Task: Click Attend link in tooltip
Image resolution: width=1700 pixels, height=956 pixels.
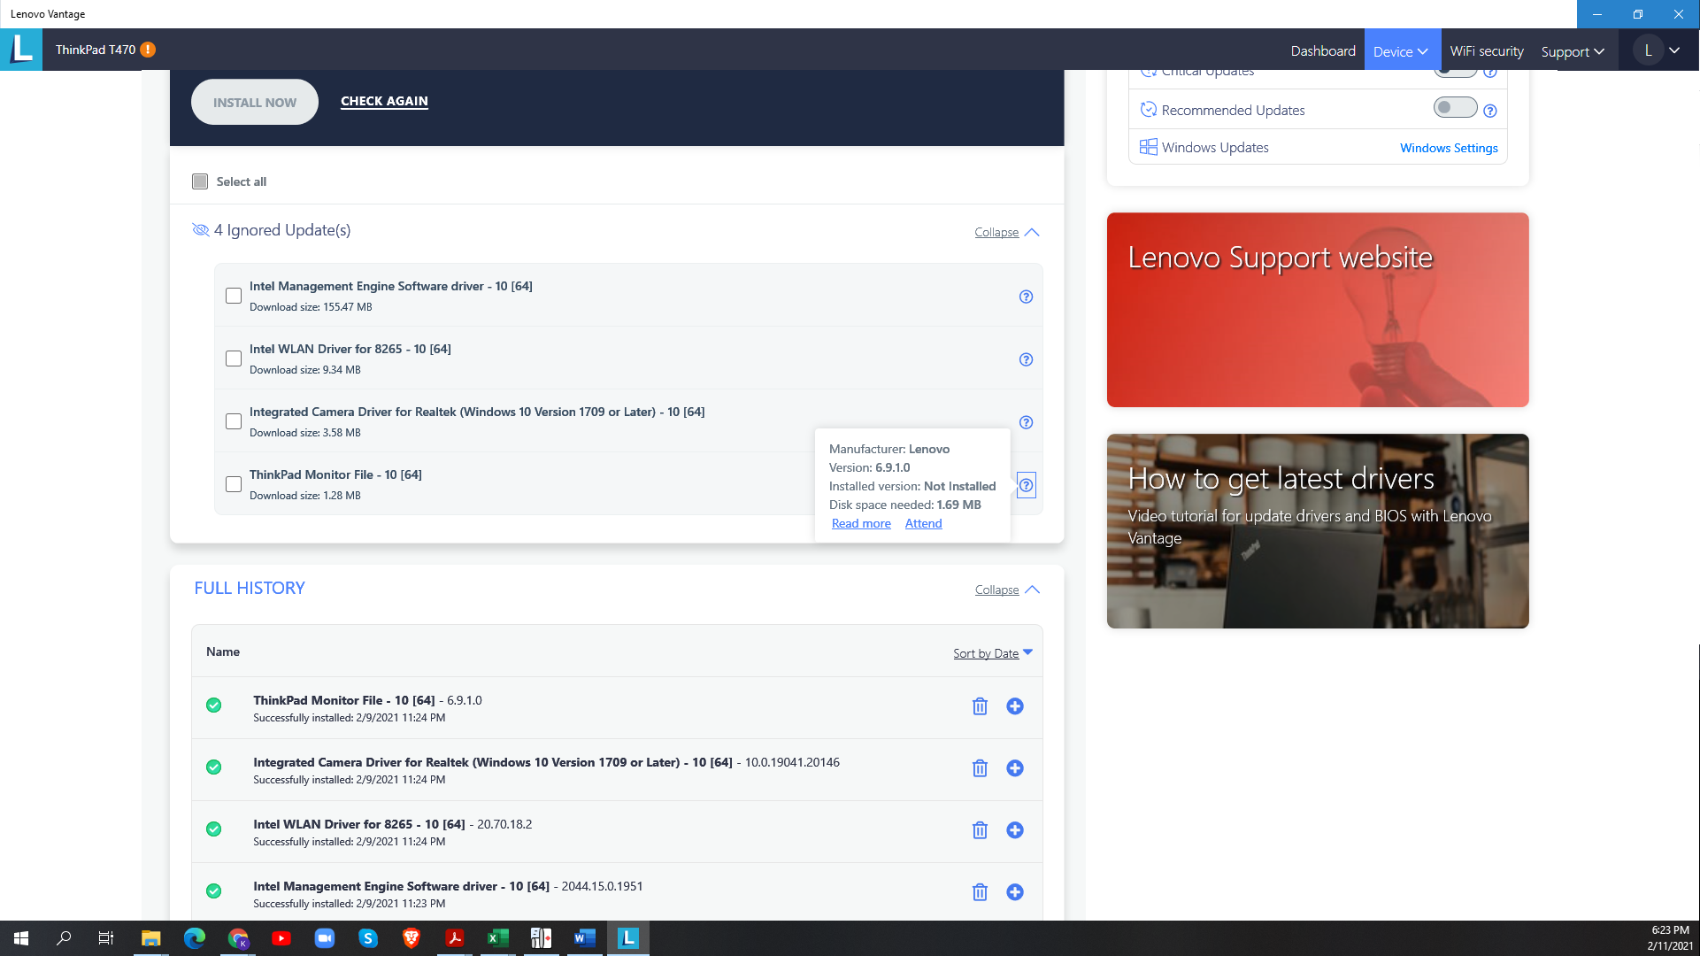Action: [923, 523]
